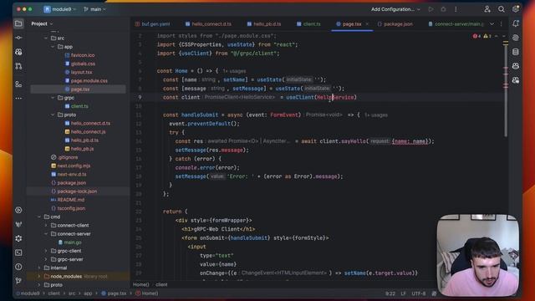Image resolution: width=535 pixels, height=301 pixels.
Task: Expand the internal folder
Action: point(39,268)
